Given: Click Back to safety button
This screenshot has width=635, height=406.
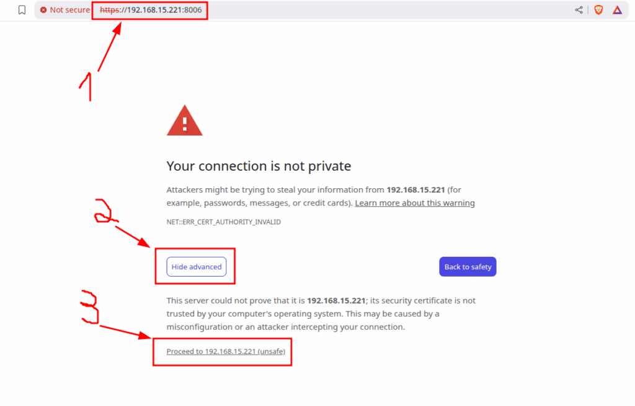Looking at the screenshot, I should pos(468,267).
